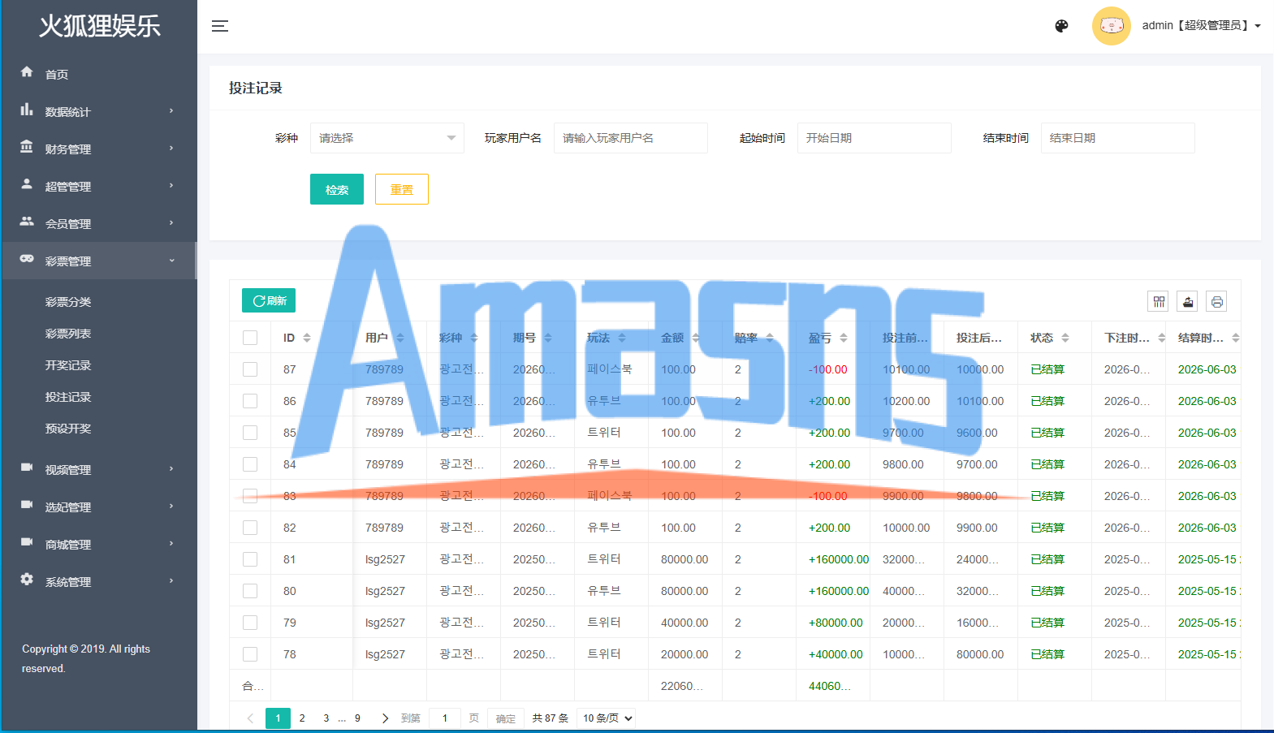
Task: Click the 重置 reset button
Action: (402, 189)
